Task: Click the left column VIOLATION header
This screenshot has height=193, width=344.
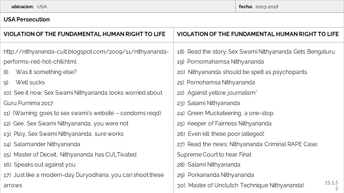Action: [x=85, y=34]
